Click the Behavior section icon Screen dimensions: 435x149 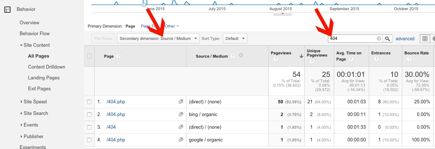point(8,9)
